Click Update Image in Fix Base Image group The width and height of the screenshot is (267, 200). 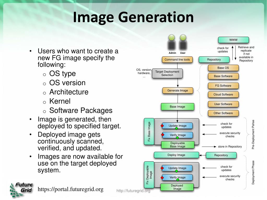pos(177,126)
